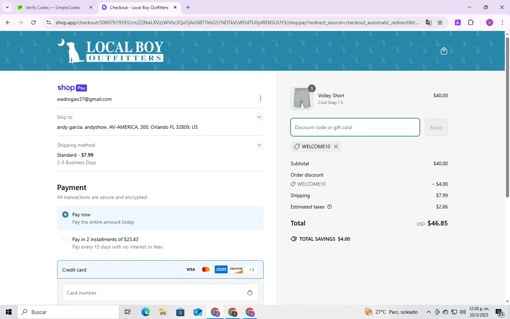Viewport: 510px width, 319px height.
Task: Click the Credit card payment header
Action: tap(160, 270)
